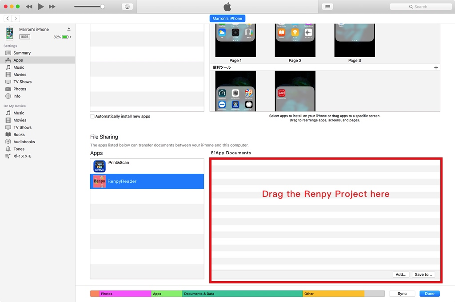Go forward with the forward chevron
This screenshot has width=455, height=302.
[x=16, y=18]
